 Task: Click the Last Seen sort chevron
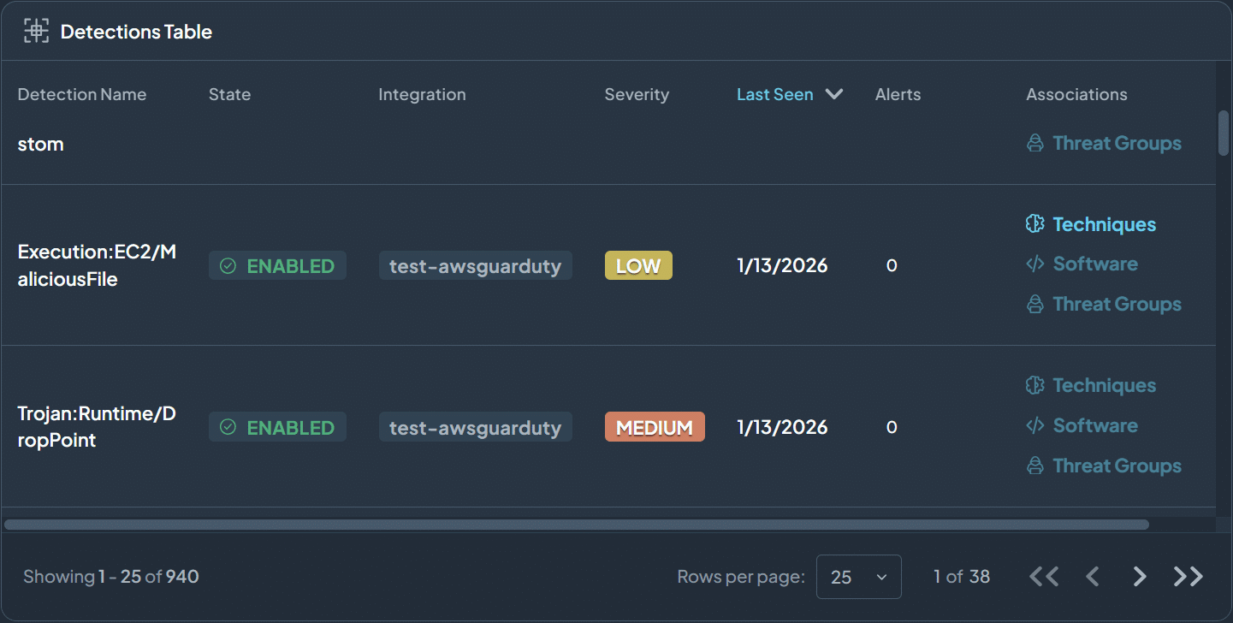(833, 94)
